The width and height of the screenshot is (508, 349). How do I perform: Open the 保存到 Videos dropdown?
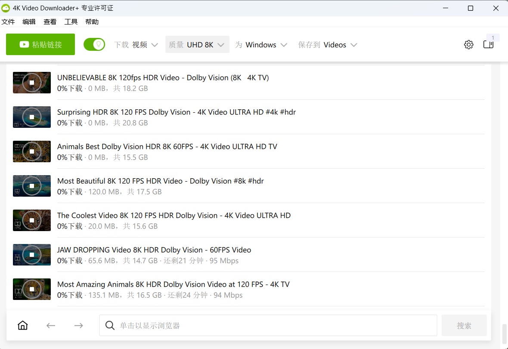[328, 45]
